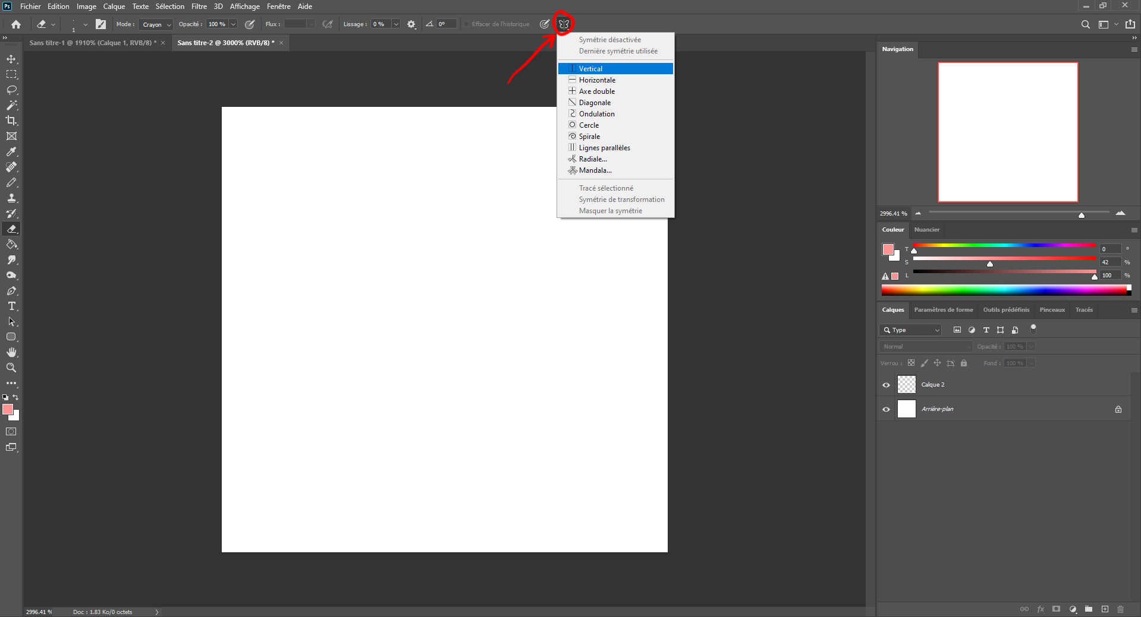Open the smoothing gear options
This screenshot has height=617, width=1141.
pos(411,24)
